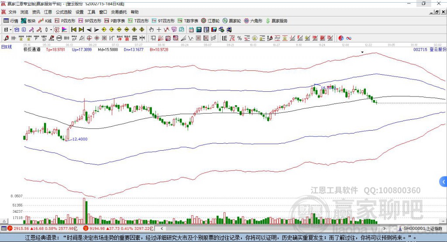Click the 12.4000 low price label
Viewport: 447px width, 242px height.
coord(79,139)
